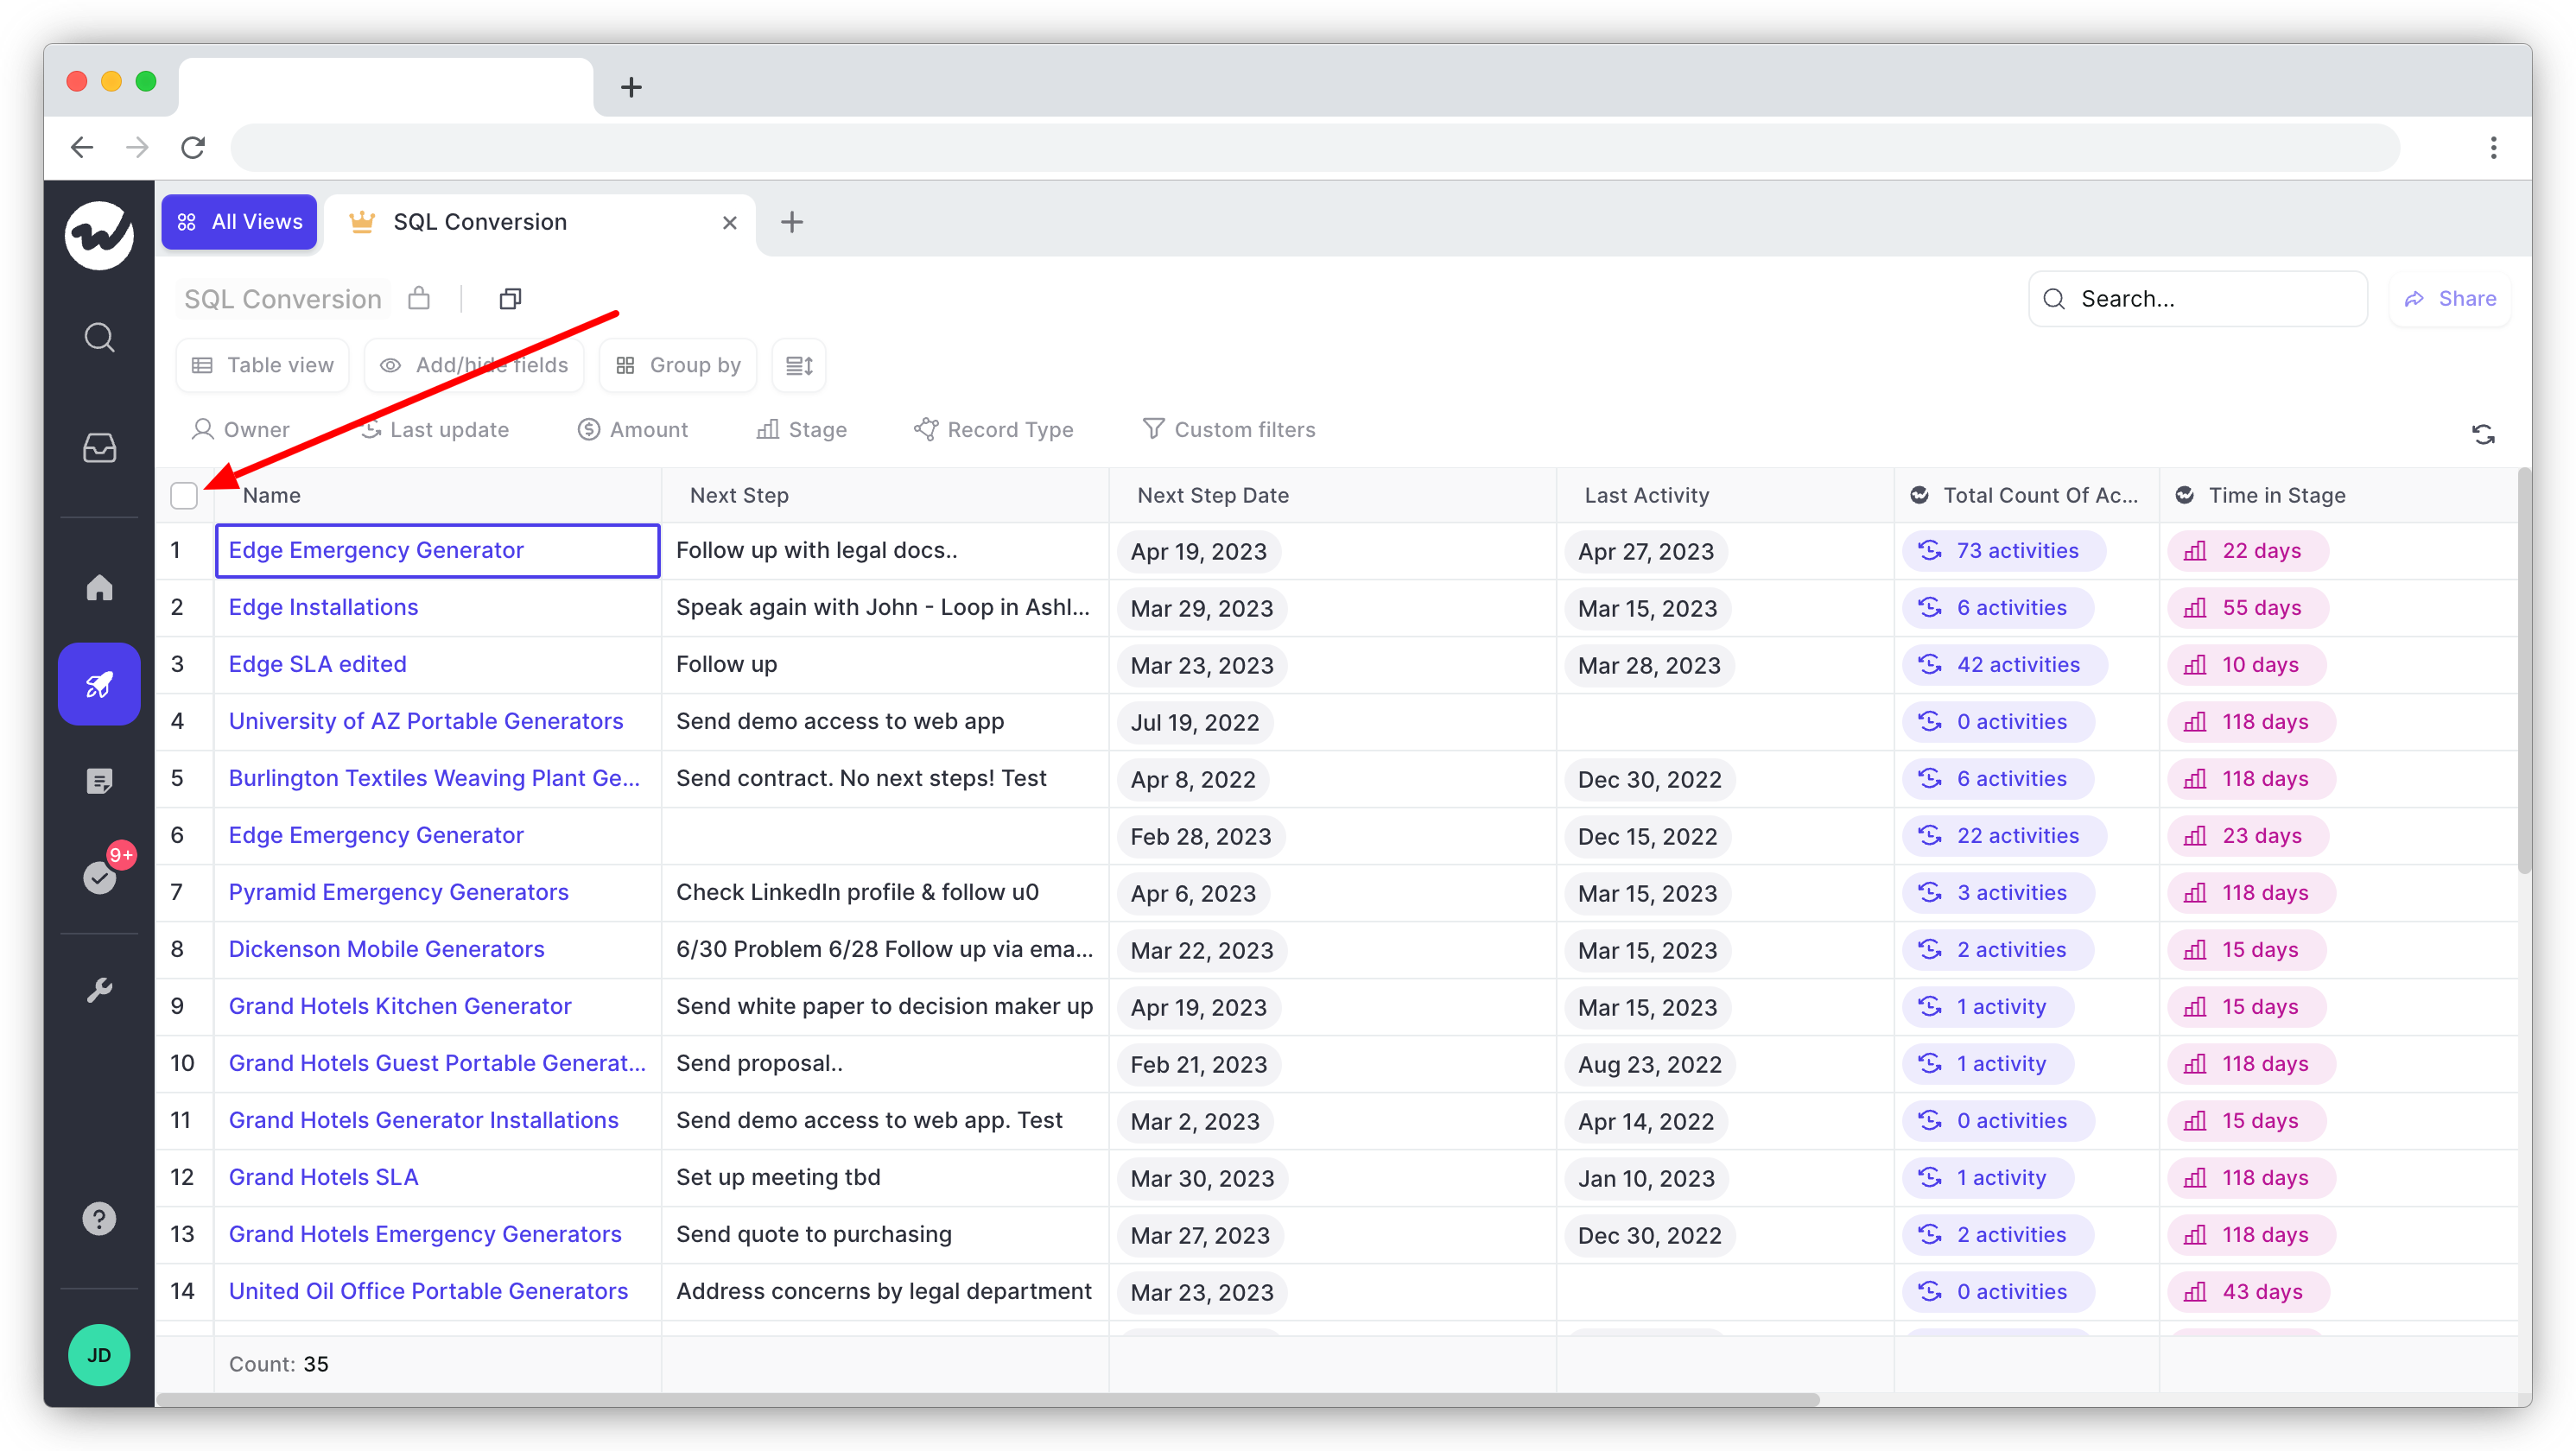Click the Total Count Of Activities icon
The image size is (2576, 1451).
[1921, 494]
